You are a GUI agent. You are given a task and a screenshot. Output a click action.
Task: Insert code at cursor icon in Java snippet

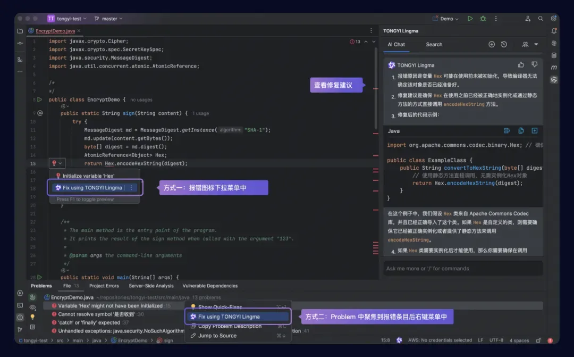tap(507, 131)
